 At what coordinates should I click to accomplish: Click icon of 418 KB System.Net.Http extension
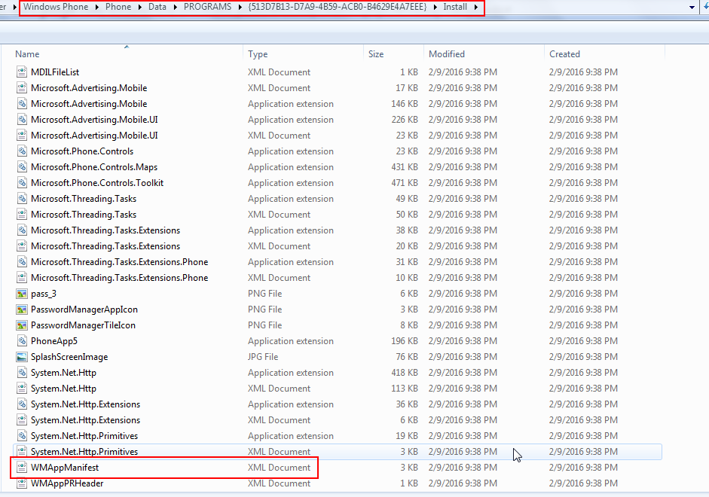(22, 373)
